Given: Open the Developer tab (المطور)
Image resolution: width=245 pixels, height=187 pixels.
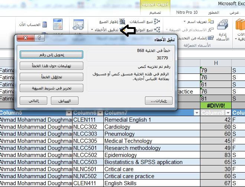Looking at the screenshot, I should pos(214,13).
